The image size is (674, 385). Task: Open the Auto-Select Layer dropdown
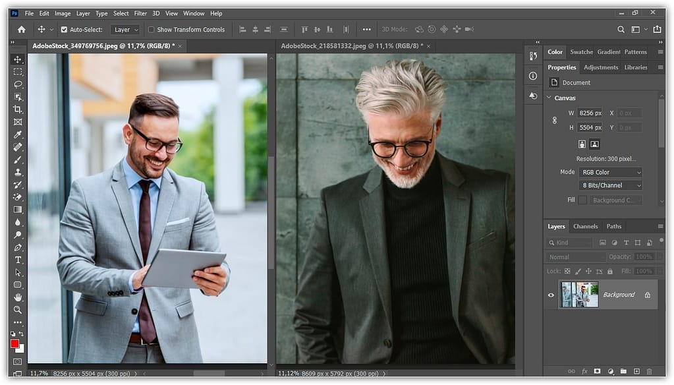pos(126,30)
